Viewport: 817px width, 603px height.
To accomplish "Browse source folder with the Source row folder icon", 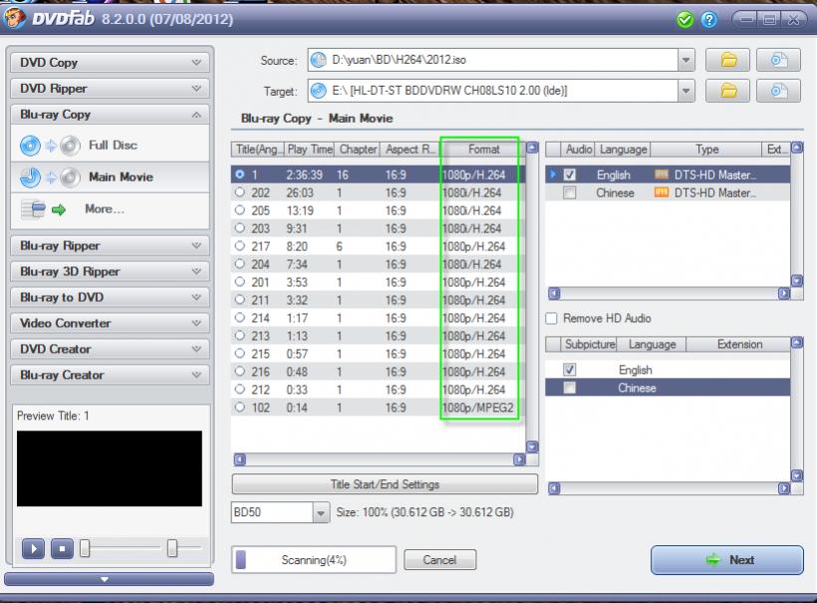I will pyautogui.click(x=727, y=60).
